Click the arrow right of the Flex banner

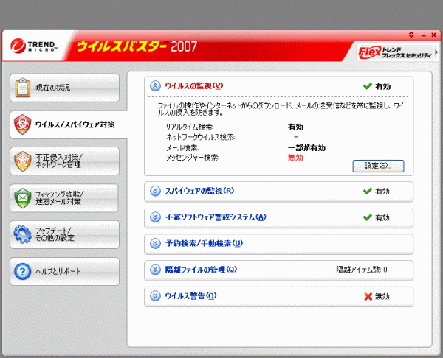[x=436, y=52]
